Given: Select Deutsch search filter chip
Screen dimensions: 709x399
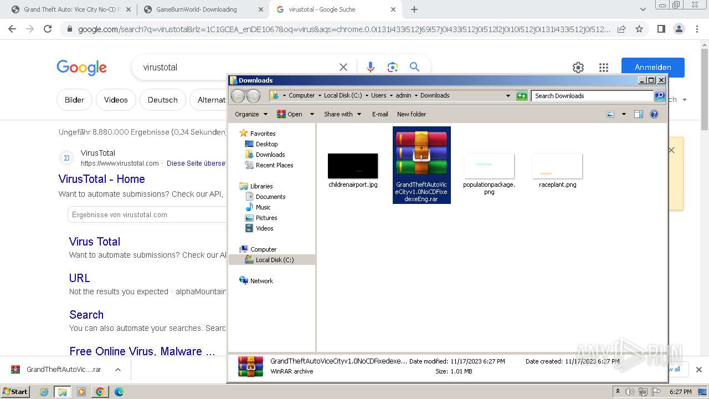Looking at the screenshot, I should [x=163, y=100].
